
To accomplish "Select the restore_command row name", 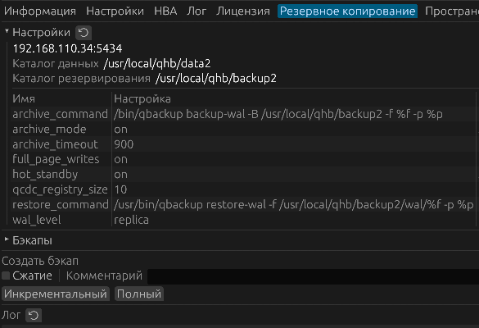I will click(x=61, y=204).
